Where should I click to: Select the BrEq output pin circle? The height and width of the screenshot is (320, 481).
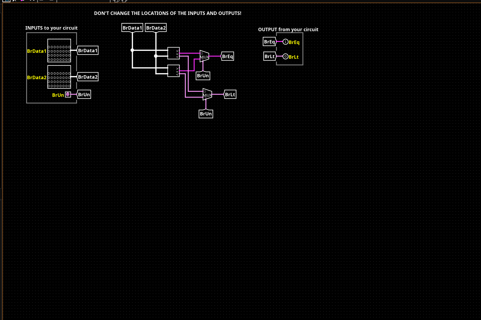(285, 42)
